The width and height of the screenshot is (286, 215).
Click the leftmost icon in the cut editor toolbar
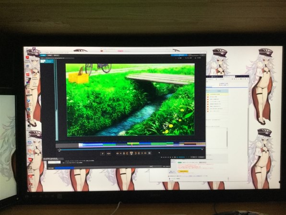(103, 153)
